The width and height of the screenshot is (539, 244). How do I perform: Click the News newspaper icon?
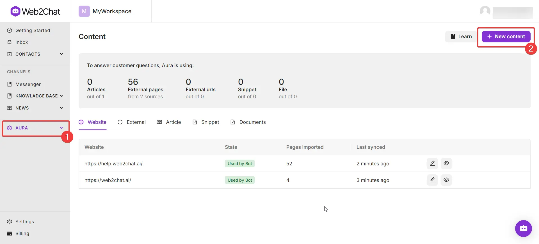click(x=10, y=108)
